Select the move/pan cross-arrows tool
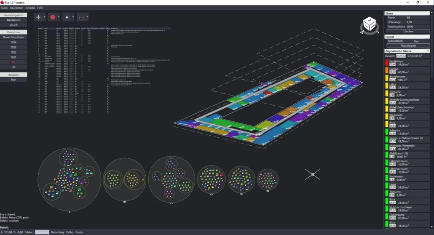 39,17
